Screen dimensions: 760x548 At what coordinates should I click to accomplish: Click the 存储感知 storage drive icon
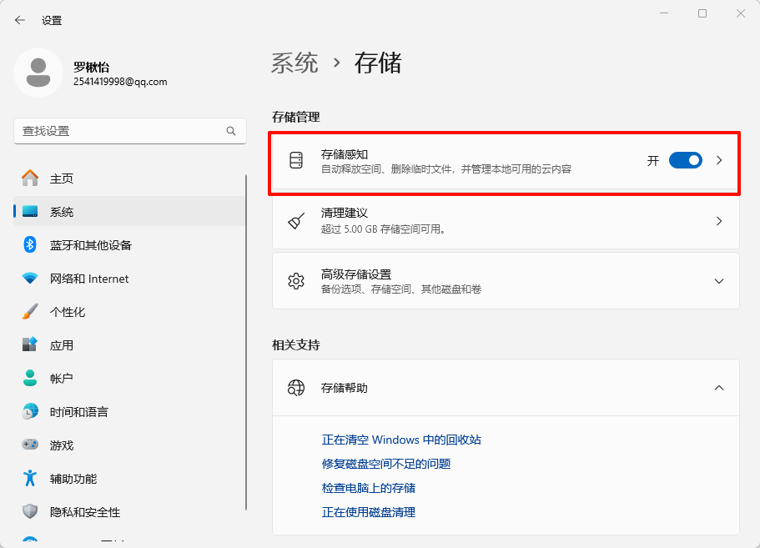tap(296, 160)
